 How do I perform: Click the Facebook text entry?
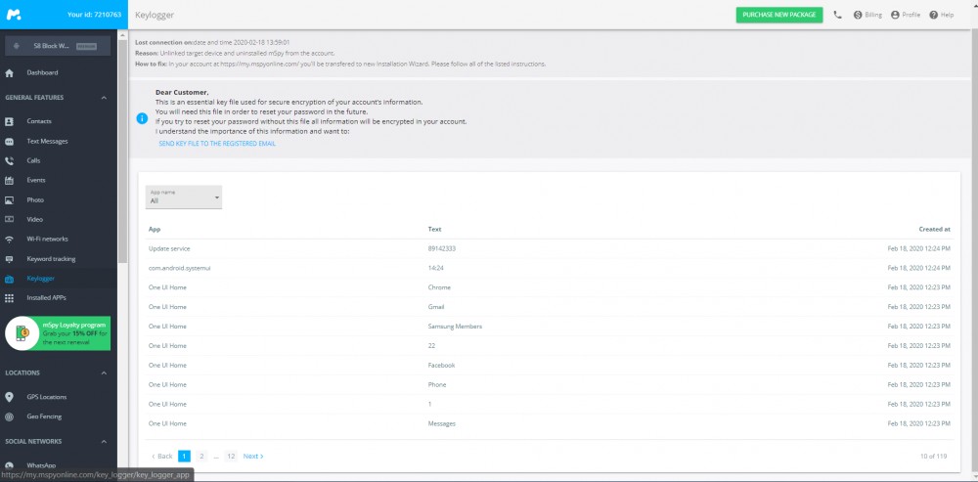(441, 366)
